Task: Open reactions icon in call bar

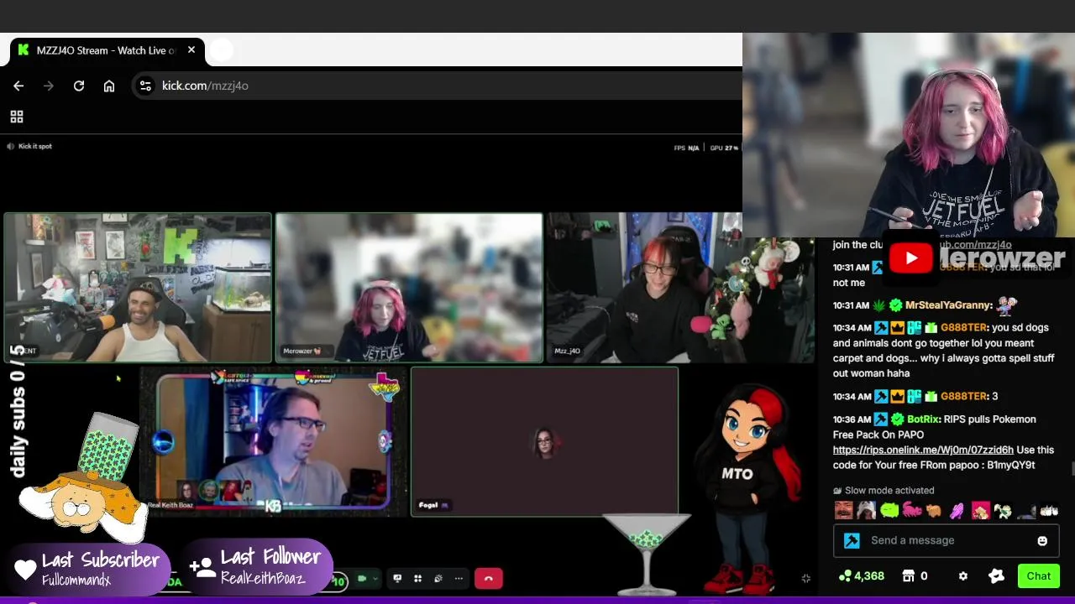Action: 438,578
